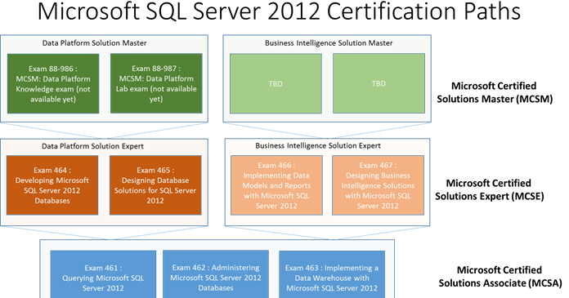Click 'Microsoft Certified Solutions Expert (MCSE)' label
The height and width of the screenshot is (298, 569).
point(490,189)
